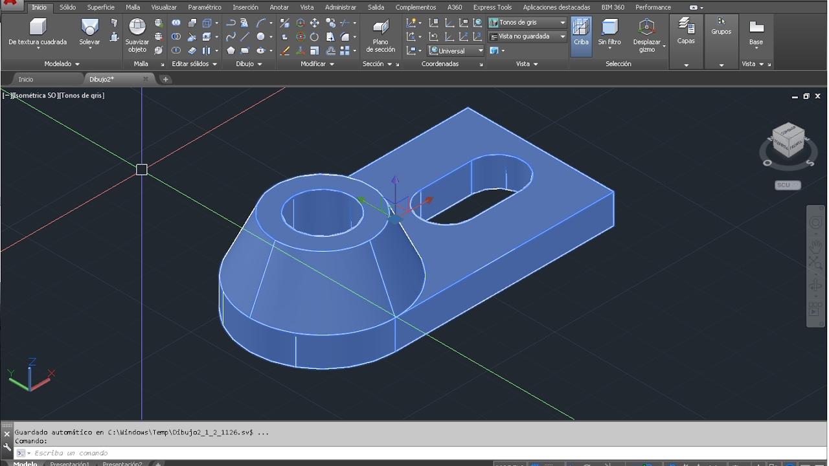Viewport: 829px width, 466px height.
Task: Select the polygon draw tool
Action: coord(231,50)
